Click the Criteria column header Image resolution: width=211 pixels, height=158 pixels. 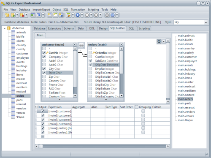coord(161,107)
